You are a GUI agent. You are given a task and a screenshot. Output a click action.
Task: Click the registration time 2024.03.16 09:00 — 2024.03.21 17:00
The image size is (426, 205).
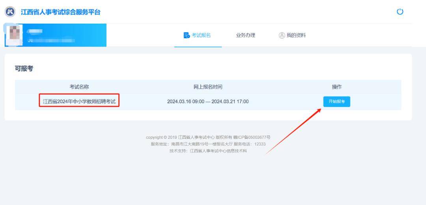208,102
